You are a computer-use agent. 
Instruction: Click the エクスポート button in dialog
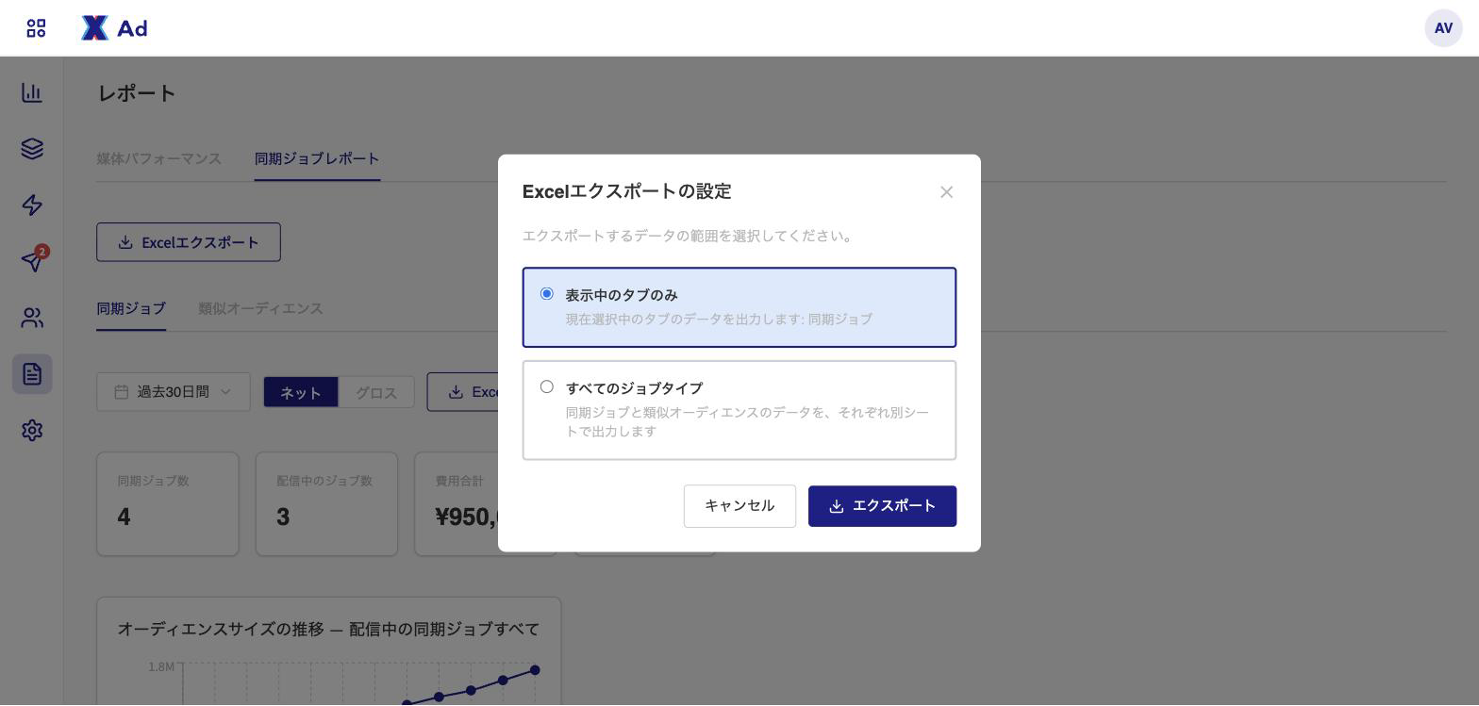click(882, 506)
